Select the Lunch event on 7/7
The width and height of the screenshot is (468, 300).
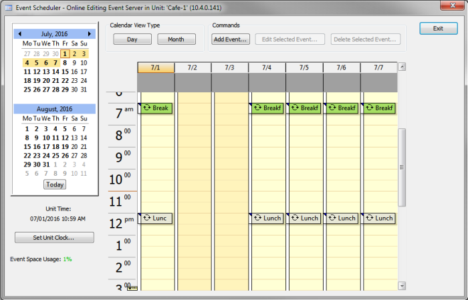click(378, 218)
